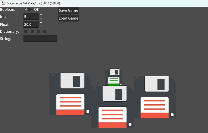Click into the Int number field
Viewport: 208px width, 133px height.
click(31, 17)
